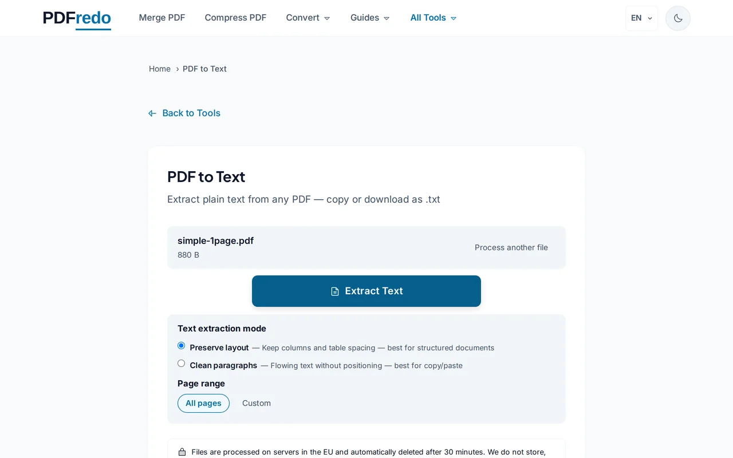Screen dimensions: 733x458
Task: Open the Convert dropdown menu
Action: (x=308, y=18)
